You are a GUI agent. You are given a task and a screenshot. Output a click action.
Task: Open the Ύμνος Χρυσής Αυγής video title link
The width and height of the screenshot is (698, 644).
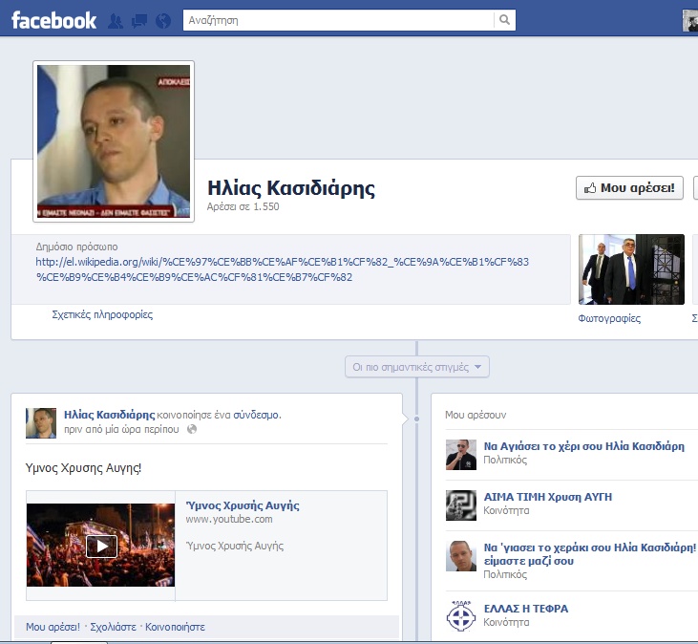pos(243,505)
